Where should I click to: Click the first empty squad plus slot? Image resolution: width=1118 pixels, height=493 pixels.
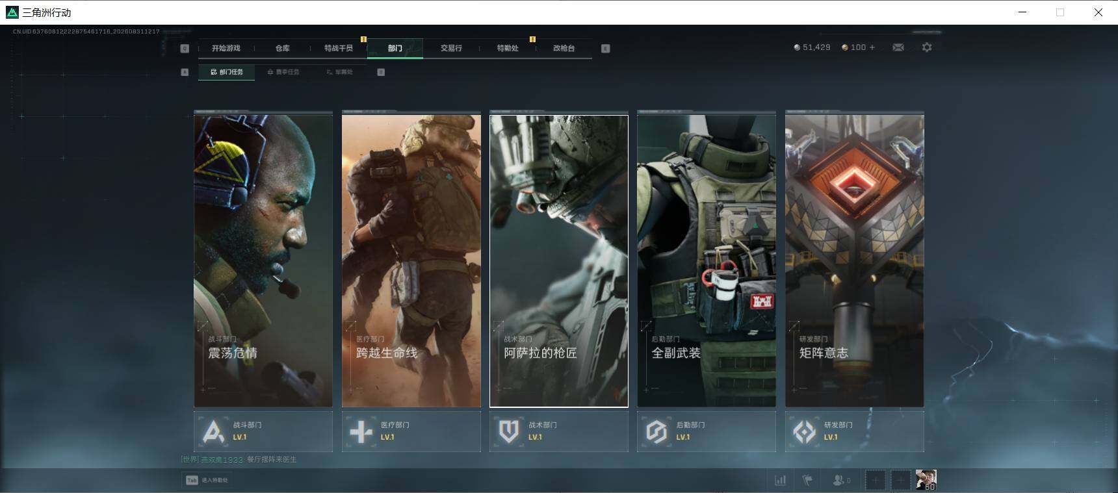(876, 480)
